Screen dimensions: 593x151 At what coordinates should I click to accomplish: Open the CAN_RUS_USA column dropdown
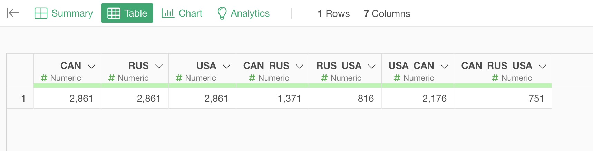click(x=543, y=66)
